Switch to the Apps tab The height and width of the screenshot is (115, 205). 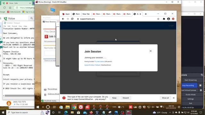click(x=66, y=14)
